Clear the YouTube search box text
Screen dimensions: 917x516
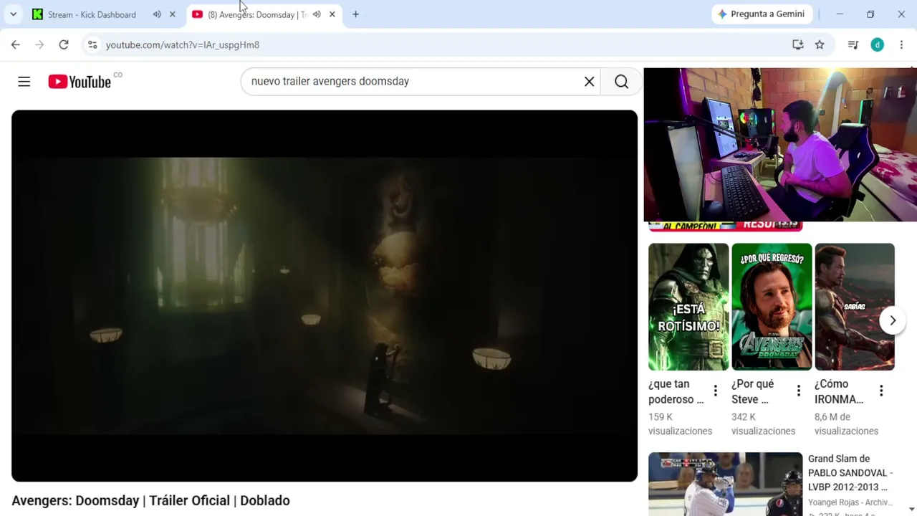pyautogui.click(x=589, y=82)
